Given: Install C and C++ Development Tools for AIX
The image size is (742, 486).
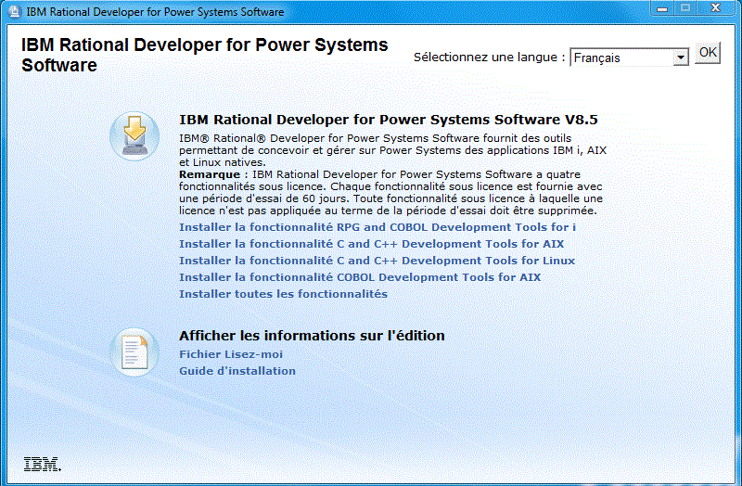Looking at the screenshot, I should click(x=372, y=244).
